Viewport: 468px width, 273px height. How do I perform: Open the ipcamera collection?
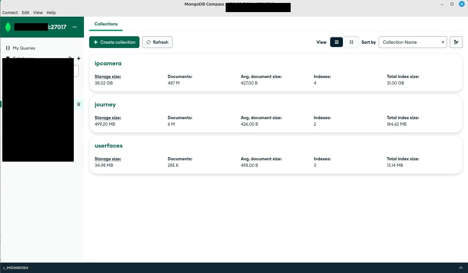pos(108,63)
